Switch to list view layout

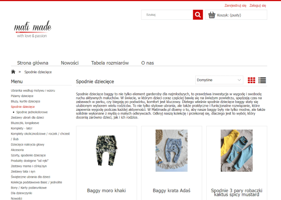point(262,80)
